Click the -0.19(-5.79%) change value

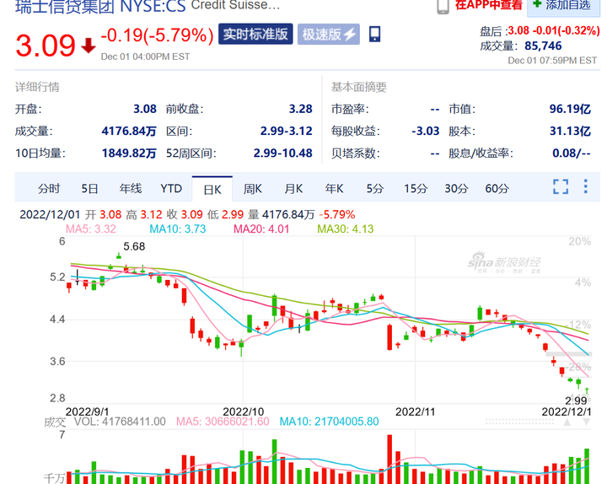(157, 35)
